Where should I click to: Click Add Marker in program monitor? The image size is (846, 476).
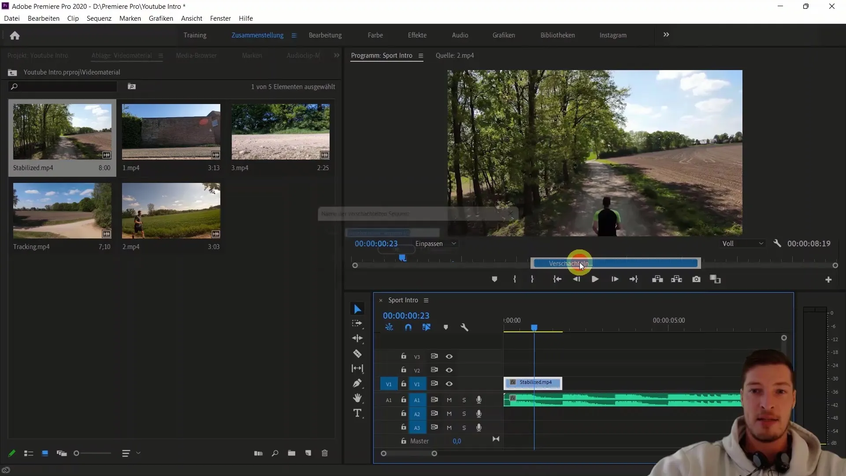click(x=494, y=279)
